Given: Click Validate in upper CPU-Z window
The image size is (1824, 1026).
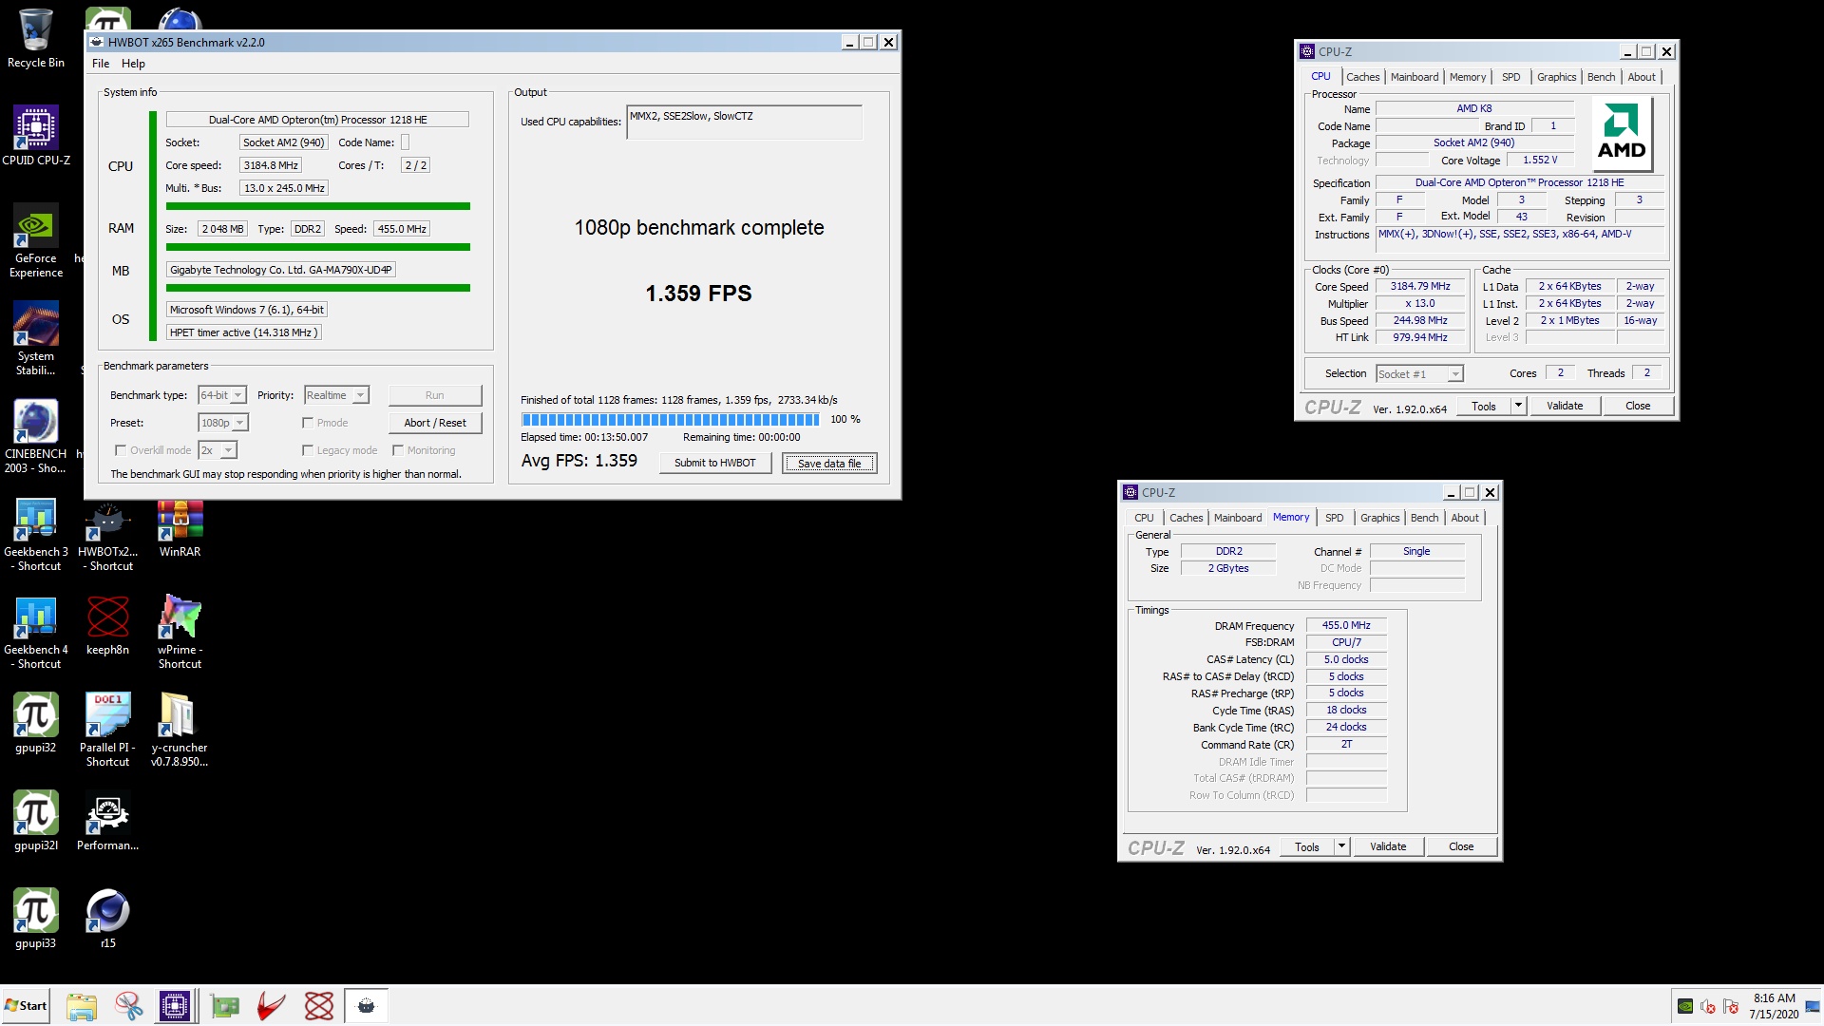Looking at the screenshot, I should click(1565, 406).
